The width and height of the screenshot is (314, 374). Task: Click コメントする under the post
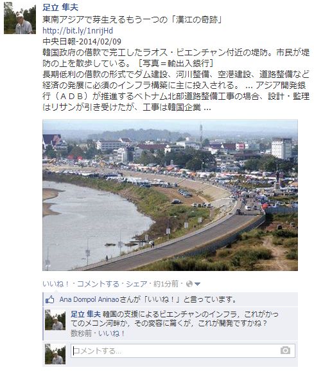98,284
